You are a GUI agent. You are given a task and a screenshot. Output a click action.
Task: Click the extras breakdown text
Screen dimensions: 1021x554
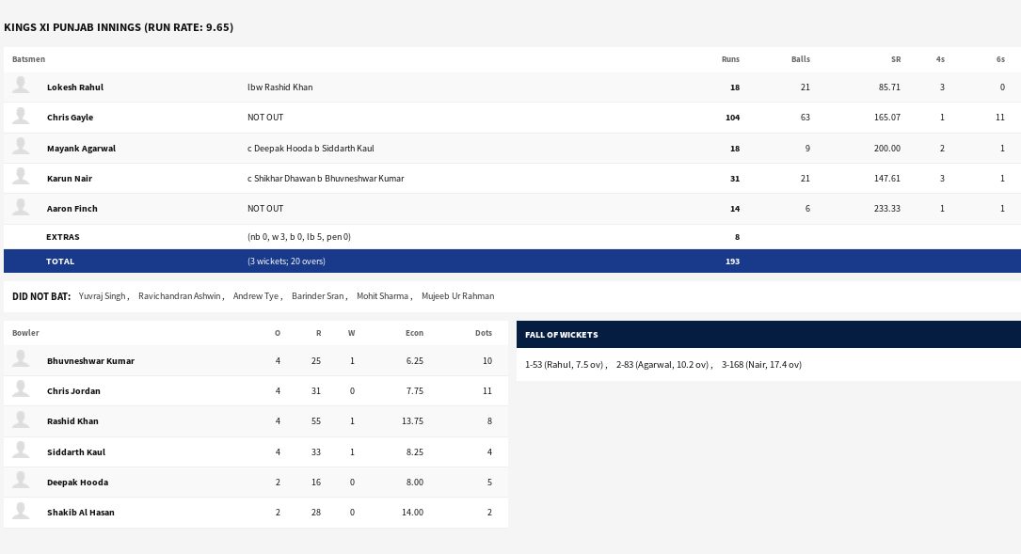[x=299, y=237]
